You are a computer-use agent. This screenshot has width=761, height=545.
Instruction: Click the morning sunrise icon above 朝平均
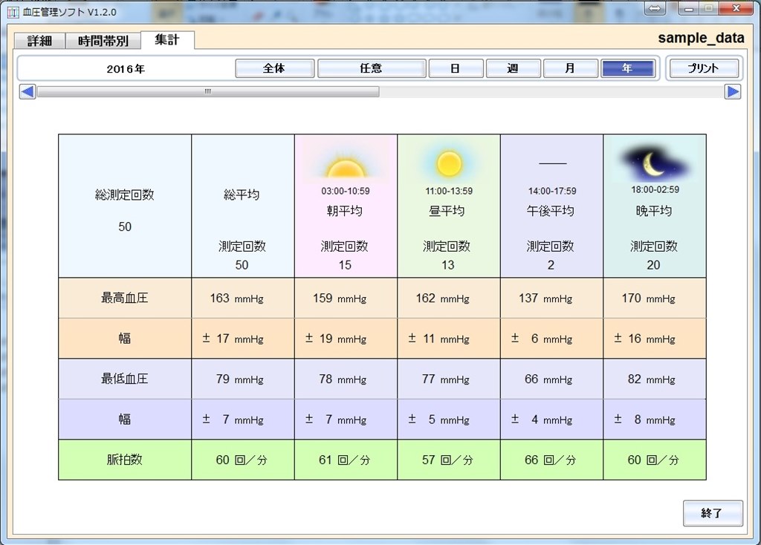tap(345, 164)
